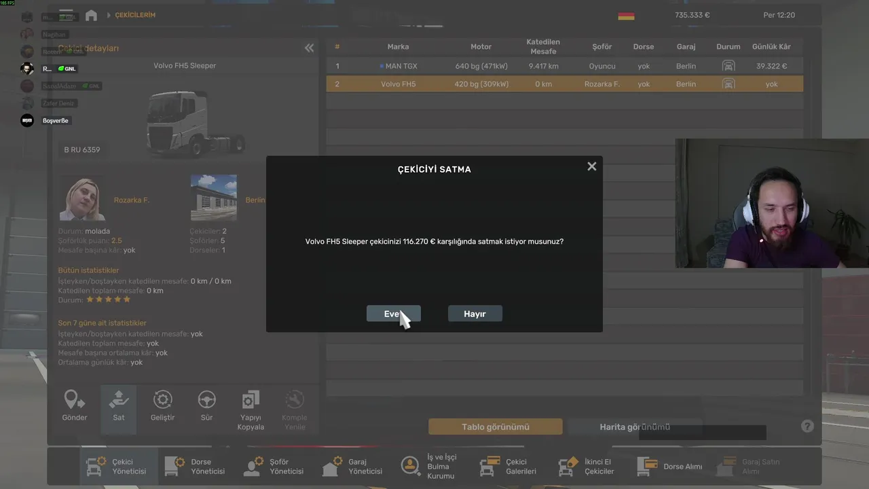Viewport: 869px width, 489px height.
Task: Open Dorse Alımı tab
Action: click(671, 467)
